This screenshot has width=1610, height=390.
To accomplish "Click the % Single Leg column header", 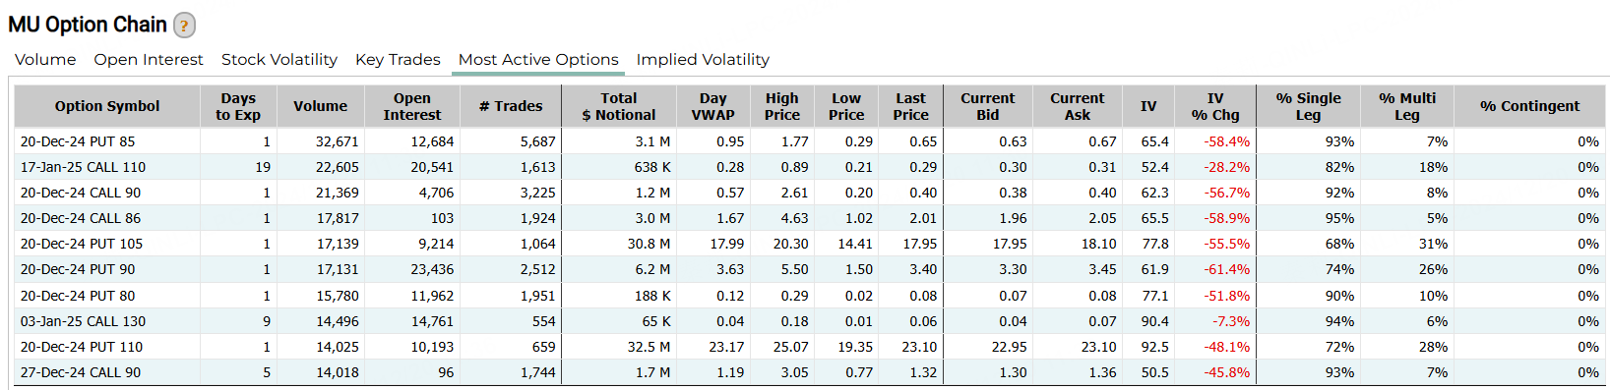I will pyautogui.click(x=1308, y=106).
